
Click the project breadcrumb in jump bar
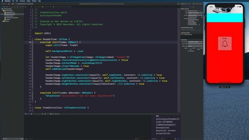tap(36, 7)
